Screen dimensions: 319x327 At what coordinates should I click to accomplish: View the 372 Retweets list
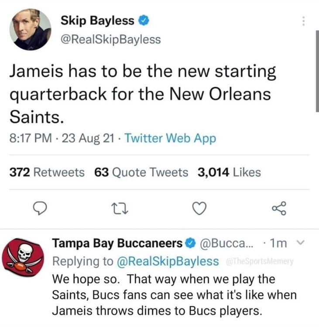(x=47, y=172)
